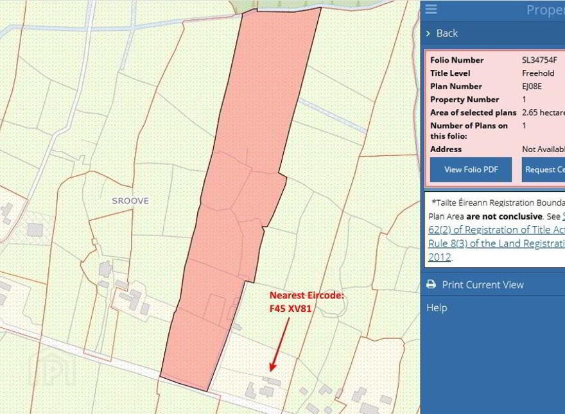Follow the Rule 8(3) Land Registration link

coord(496,243)
